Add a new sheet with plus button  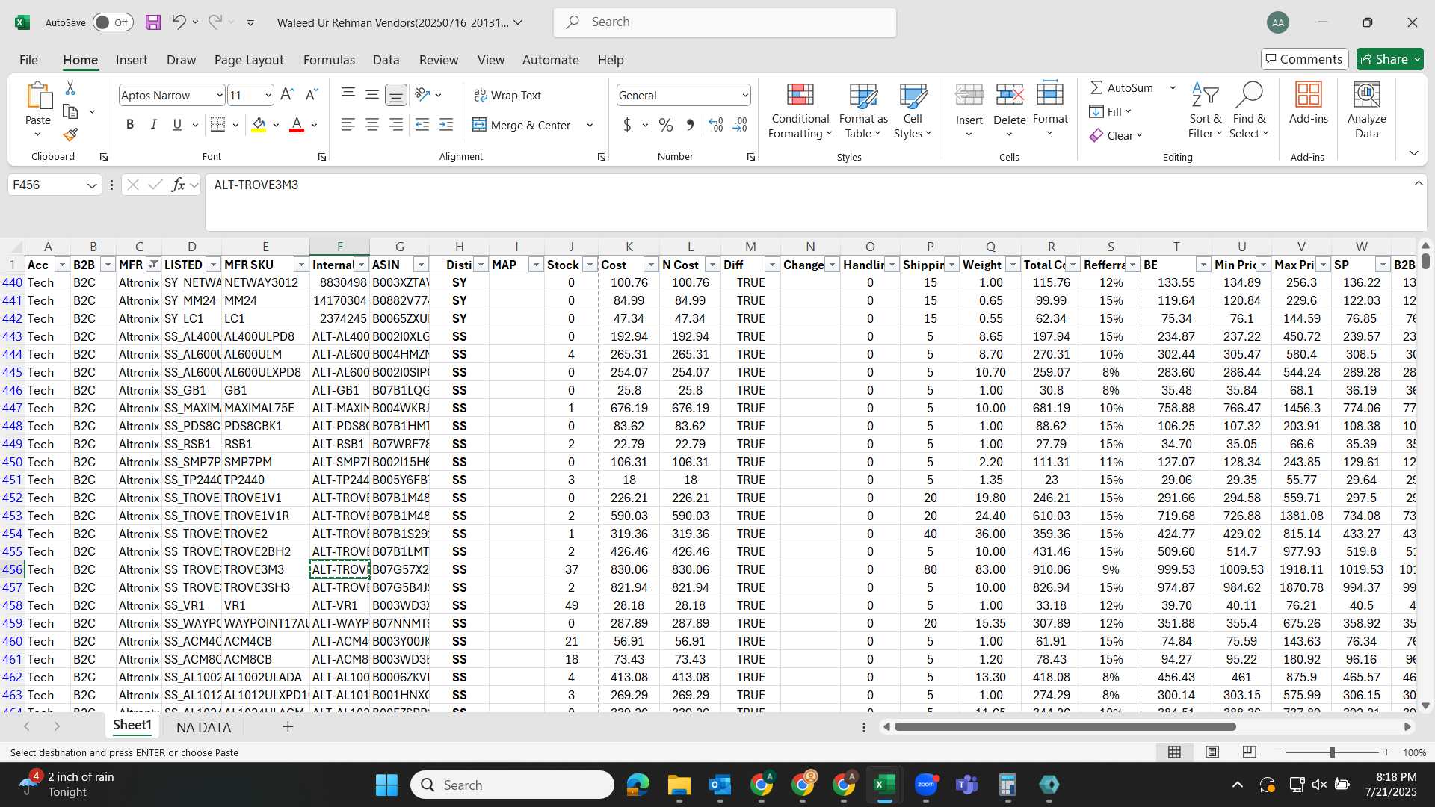point(288,726)
